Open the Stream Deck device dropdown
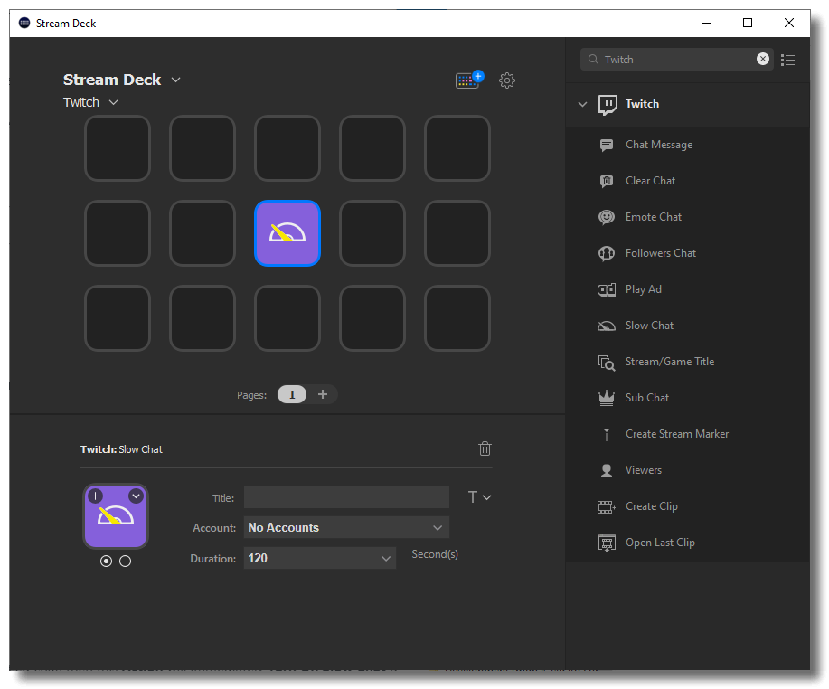Viewport: 829px width, 689px height. pyautogui.click(x=122, y=80)
